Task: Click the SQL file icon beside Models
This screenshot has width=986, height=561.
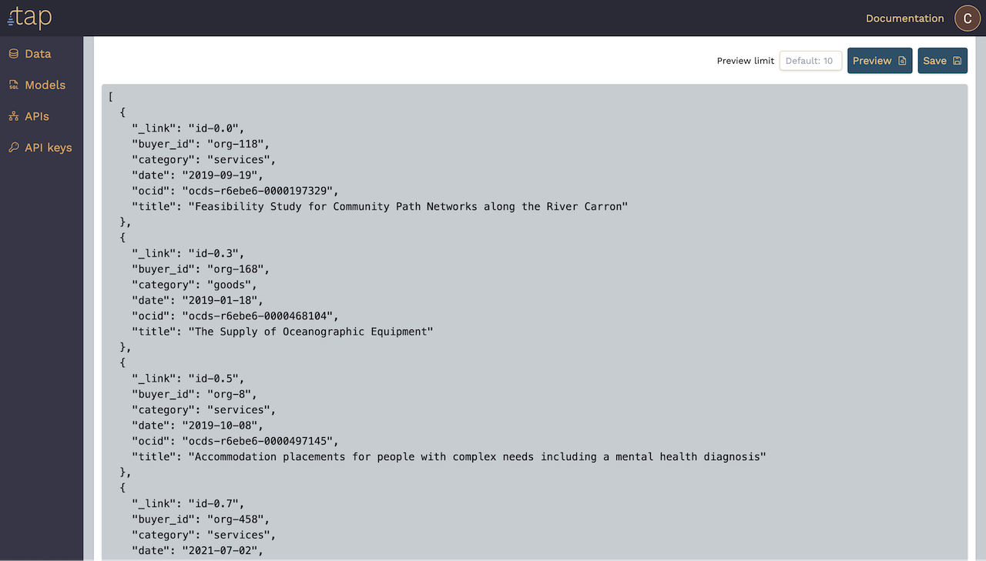Action: 13,85
